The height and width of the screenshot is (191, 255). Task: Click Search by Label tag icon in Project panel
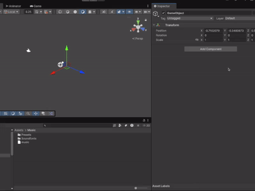click(x=126, y=125)
